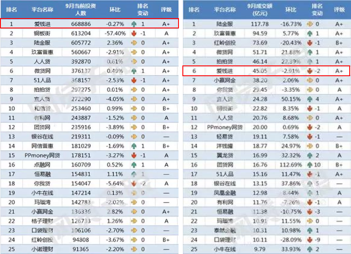351x254 pixels.
Task: Select the -57.40% change cell
Action: pos(115,34)
